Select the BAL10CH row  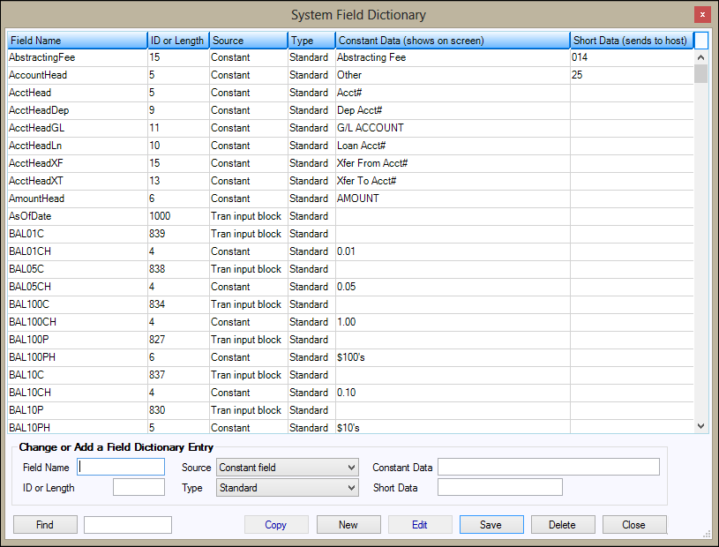pyautogui.click(x=350, y=393)
